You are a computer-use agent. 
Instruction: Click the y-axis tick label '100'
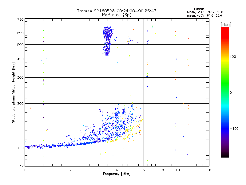point(20,148)
